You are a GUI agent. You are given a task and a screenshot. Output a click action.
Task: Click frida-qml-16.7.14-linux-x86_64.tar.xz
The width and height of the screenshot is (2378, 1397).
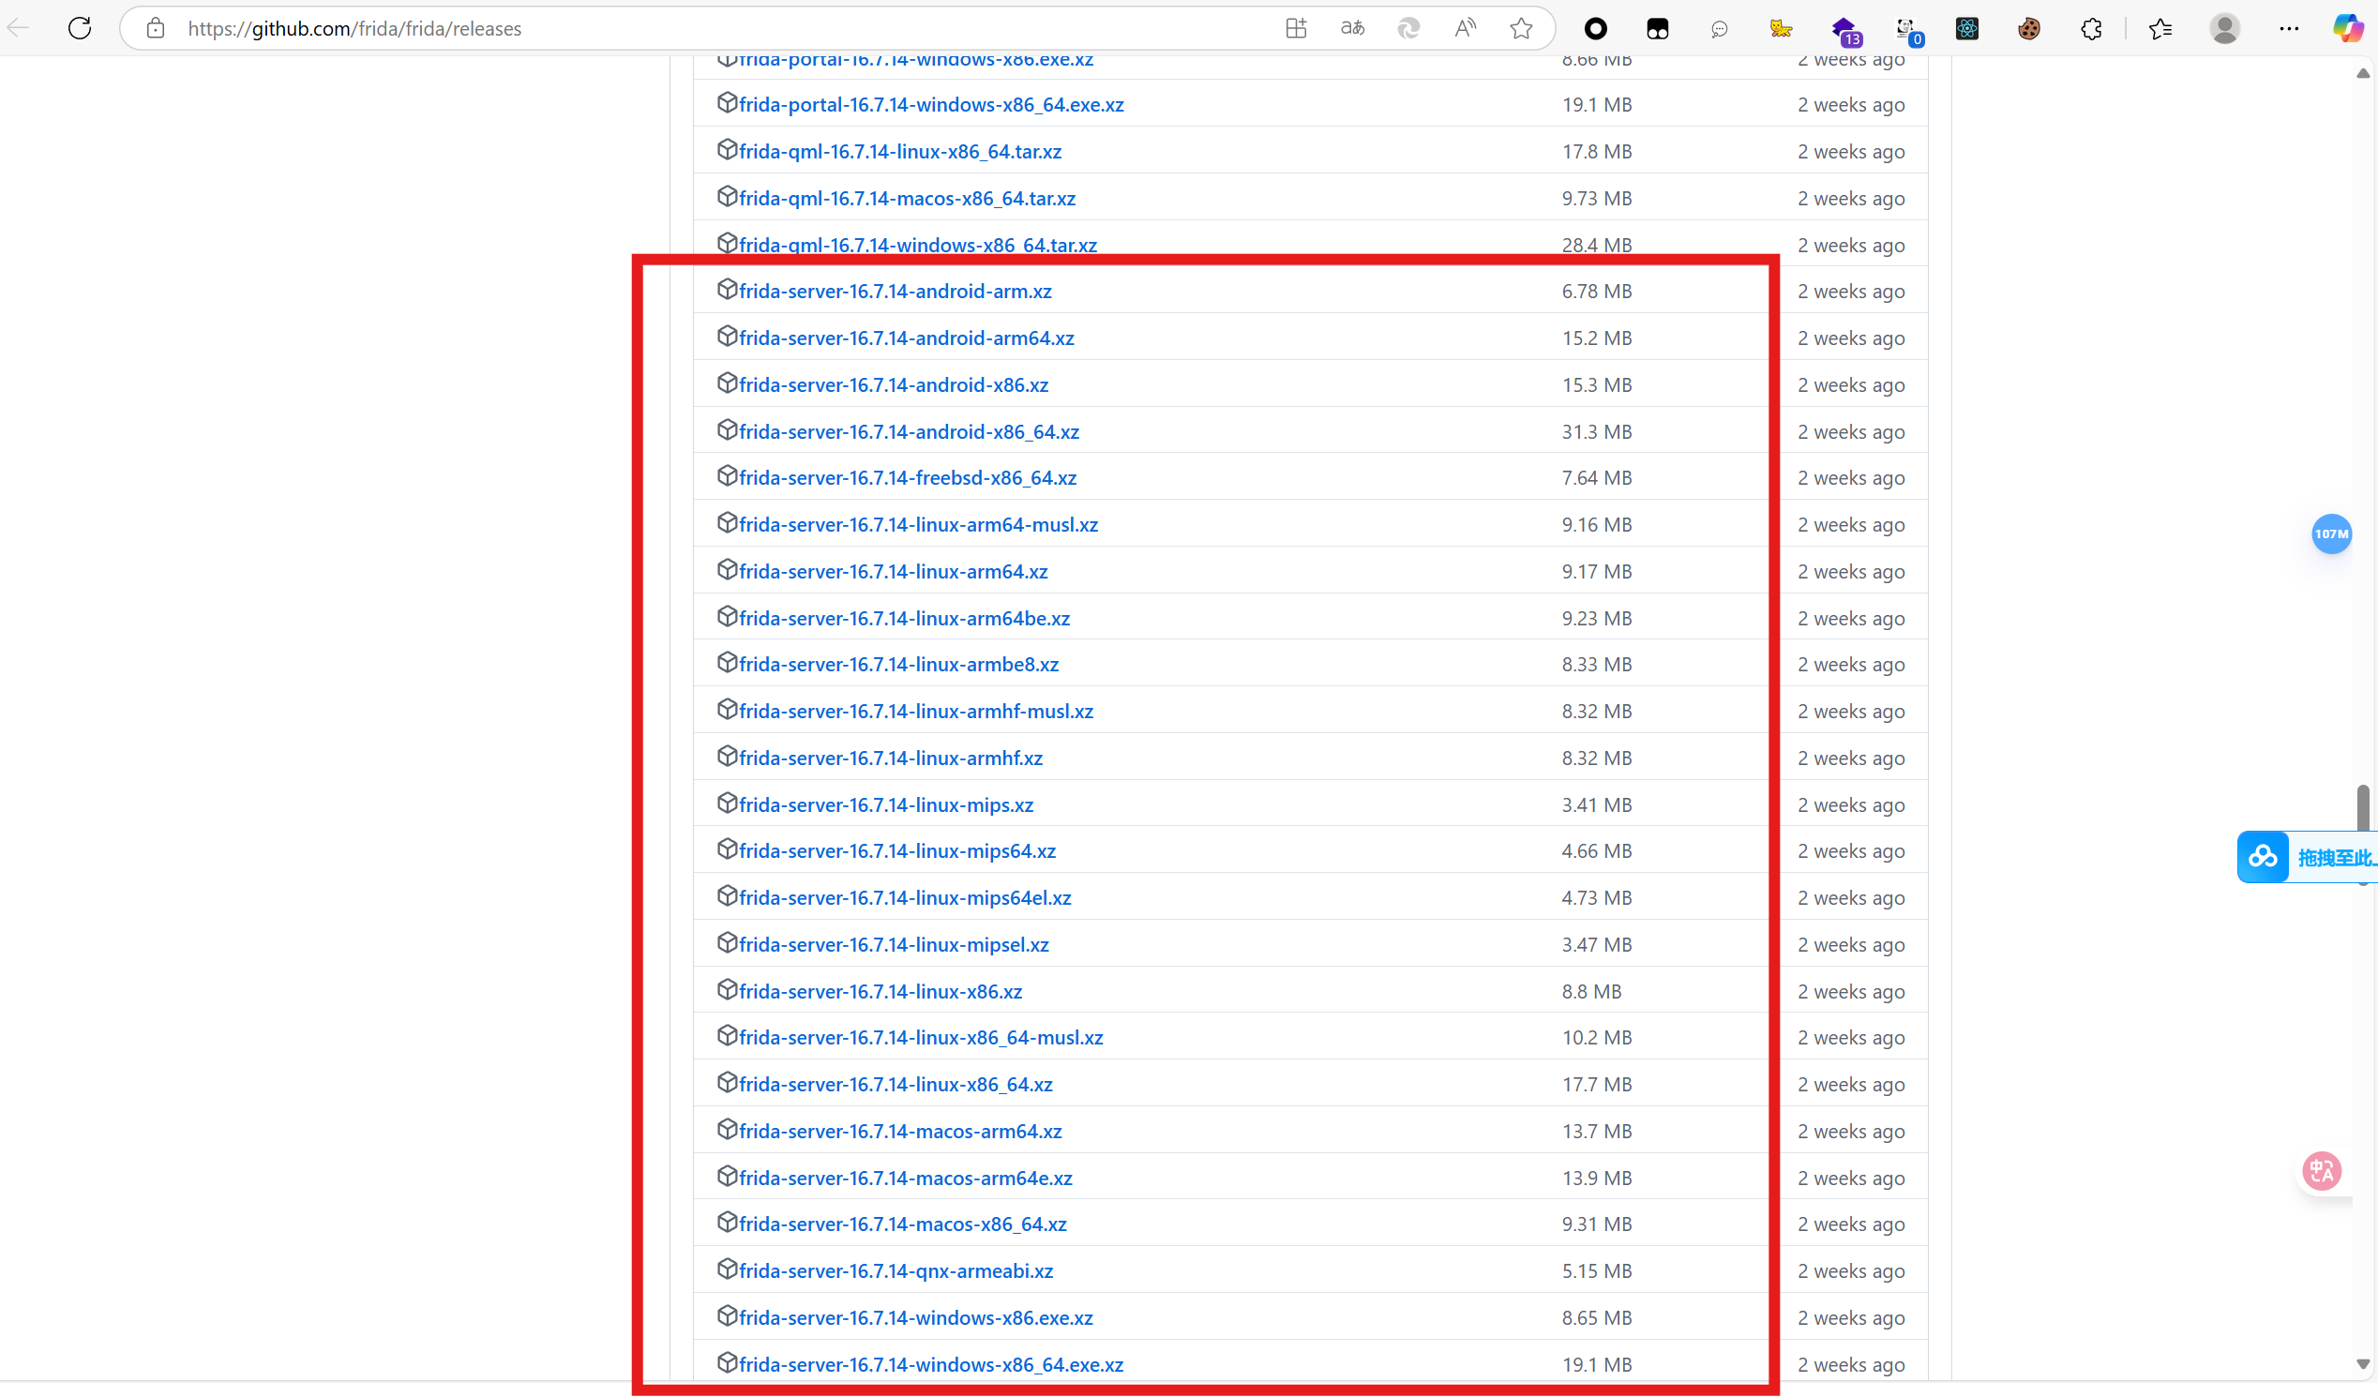tap(900, 151)
